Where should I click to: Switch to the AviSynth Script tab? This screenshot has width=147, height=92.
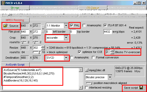pos(15,65)
